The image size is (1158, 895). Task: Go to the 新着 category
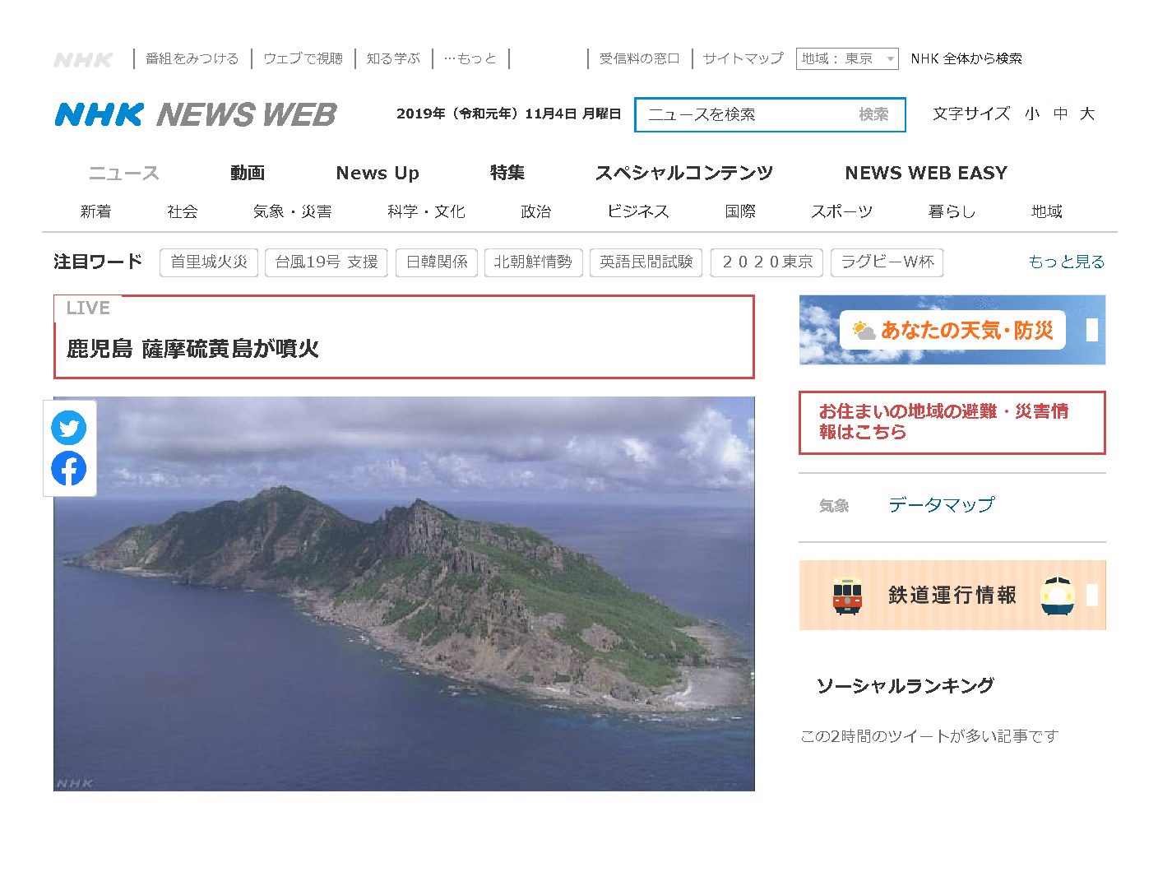click(x=96, y=211)
